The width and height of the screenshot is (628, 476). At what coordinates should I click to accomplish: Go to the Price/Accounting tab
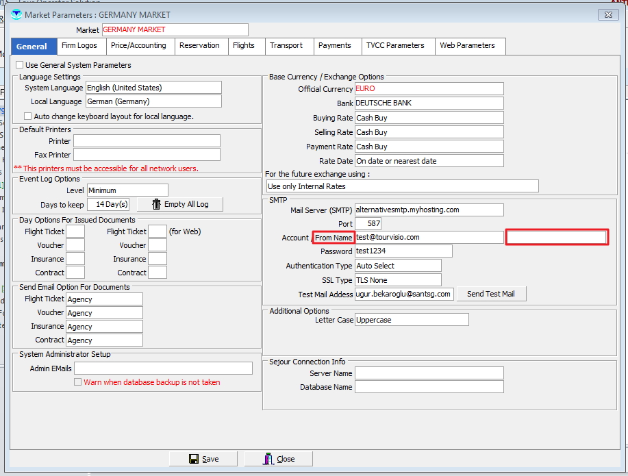pyautogui.click(x=138, y=46)
